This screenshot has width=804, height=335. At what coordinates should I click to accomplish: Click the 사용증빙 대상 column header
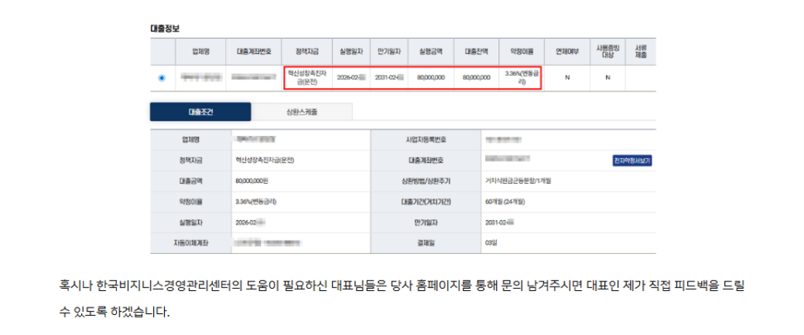[607, 51]
